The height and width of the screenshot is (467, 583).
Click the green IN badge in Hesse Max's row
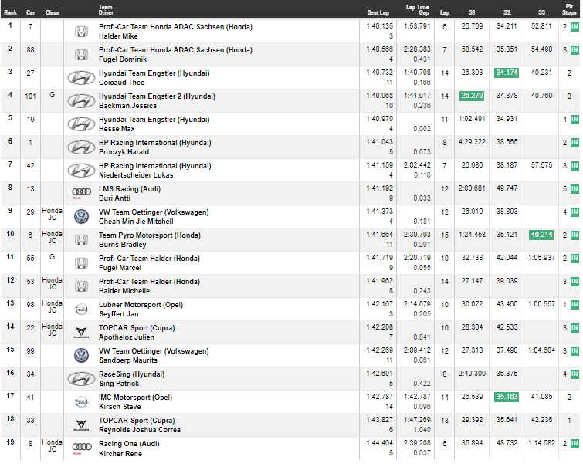575,120
